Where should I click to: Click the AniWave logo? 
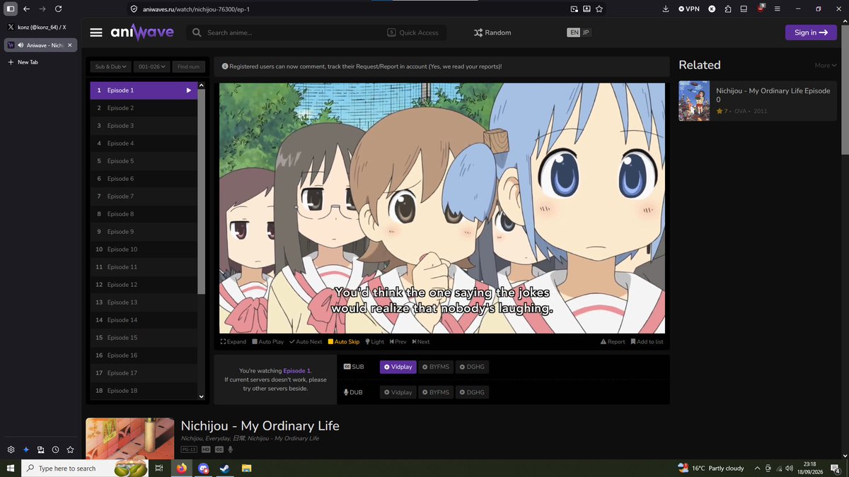point(141,33)
